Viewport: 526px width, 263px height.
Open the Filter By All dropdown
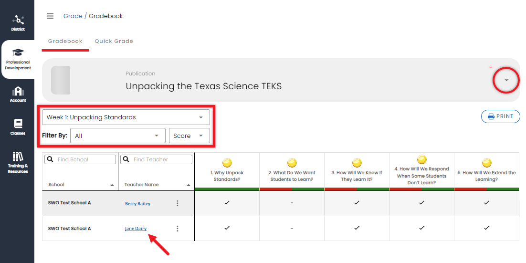(117, 136)
